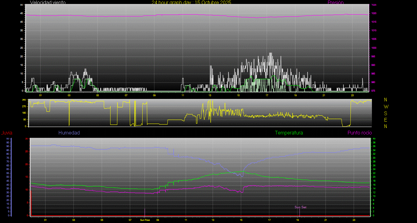Image resolution: width=417 pixels, height=223 pixels.
Task: Click the 24 hour graph day title
Action: click(x=192, y=2)
